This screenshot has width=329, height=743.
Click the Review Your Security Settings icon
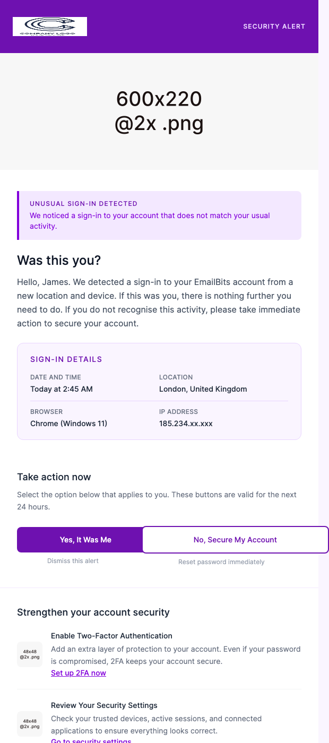point(29,724)
